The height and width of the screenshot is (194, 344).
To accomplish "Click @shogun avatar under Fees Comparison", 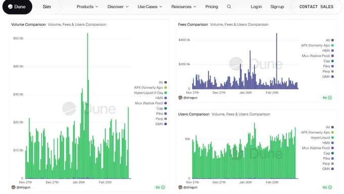I will point(180,98).
